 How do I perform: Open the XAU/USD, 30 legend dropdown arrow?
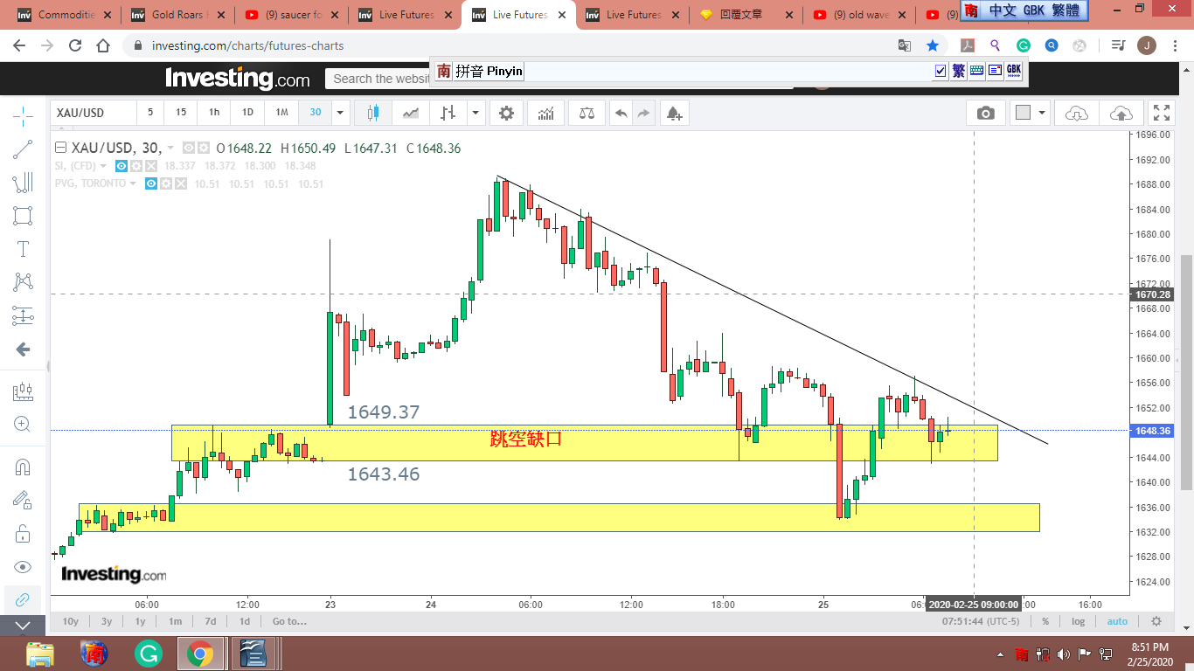[x=170, y=149]
